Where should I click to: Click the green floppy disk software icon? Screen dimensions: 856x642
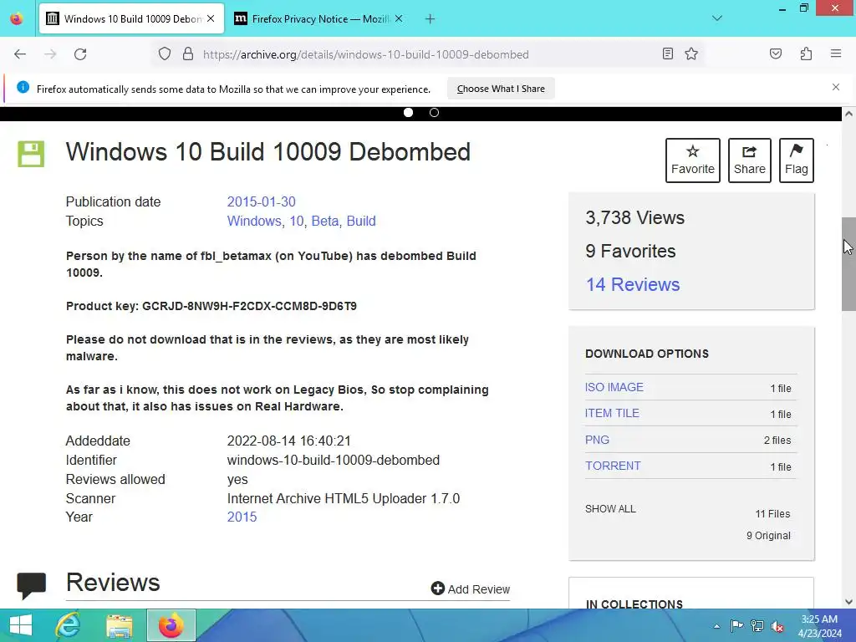coord(31,154)
